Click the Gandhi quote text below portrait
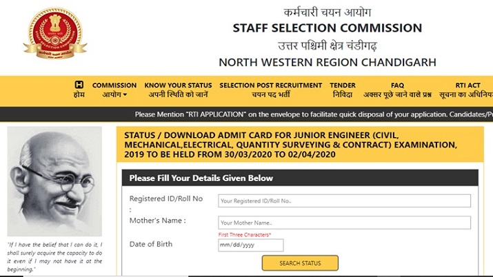The height and width of the screenshot is (277, 493). click(x=55, y=256)
